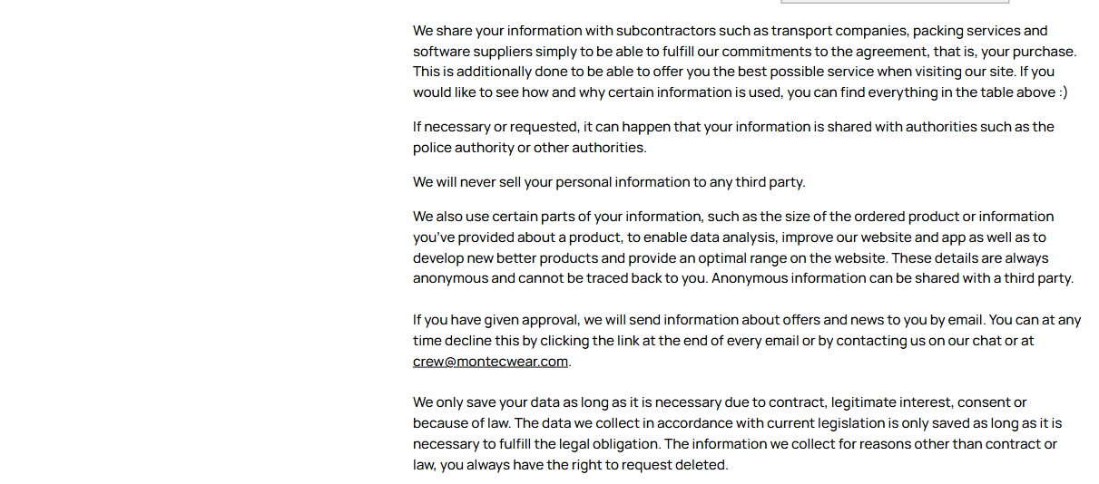The height and width of the screenshot is (484, 1099).
Task: Click the sentence 'Anonymous information can be shared with a third party'
Action: (x=892, y=278)
